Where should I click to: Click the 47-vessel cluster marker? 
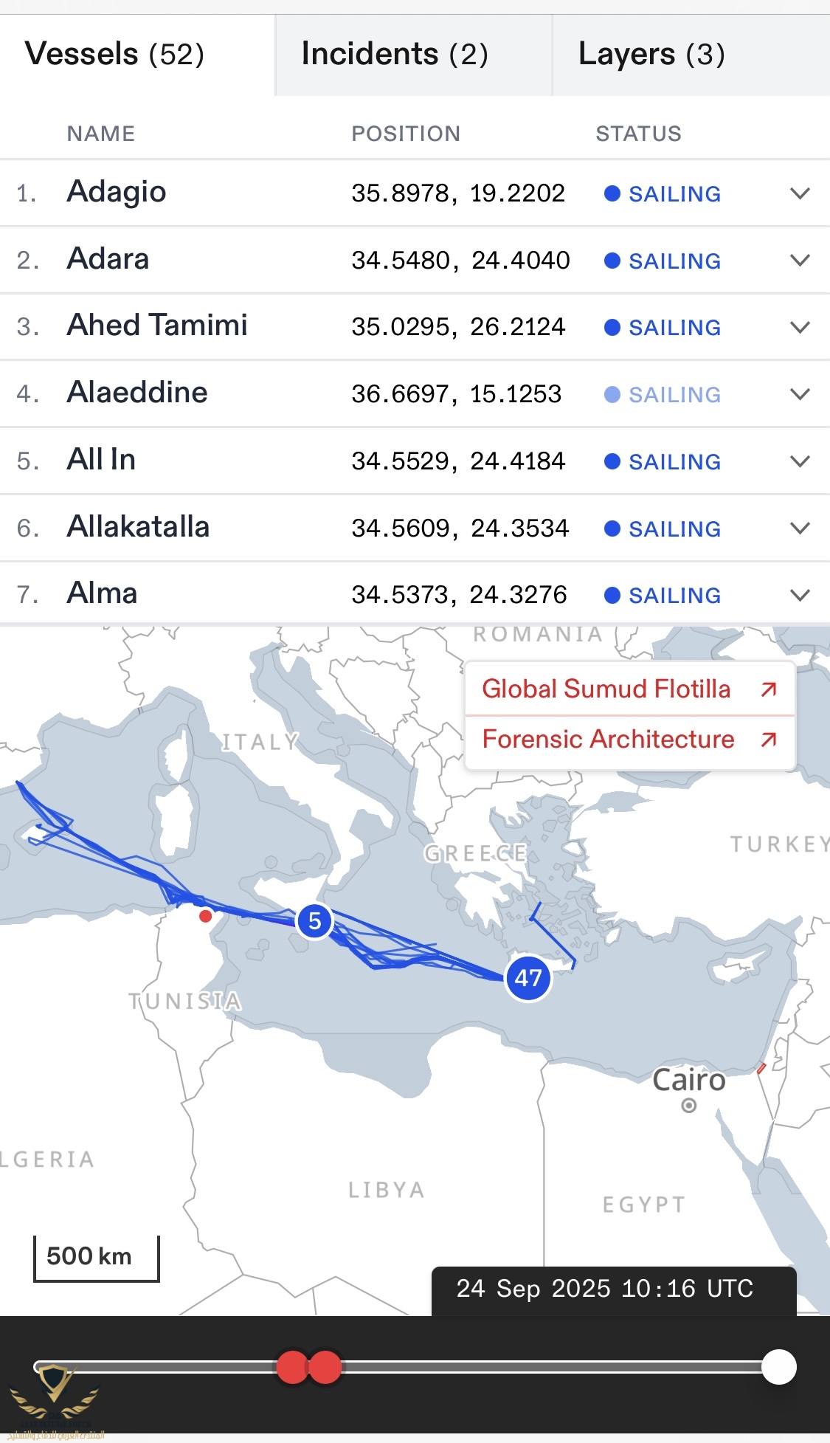point(528,978)
